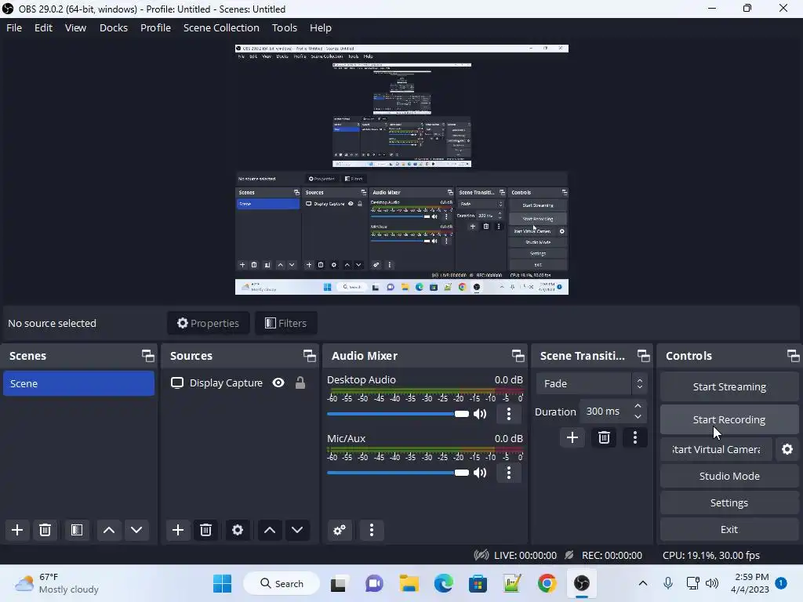
Task: Mute Mic/Aux speaker icon
Action: tap(480, 473)
